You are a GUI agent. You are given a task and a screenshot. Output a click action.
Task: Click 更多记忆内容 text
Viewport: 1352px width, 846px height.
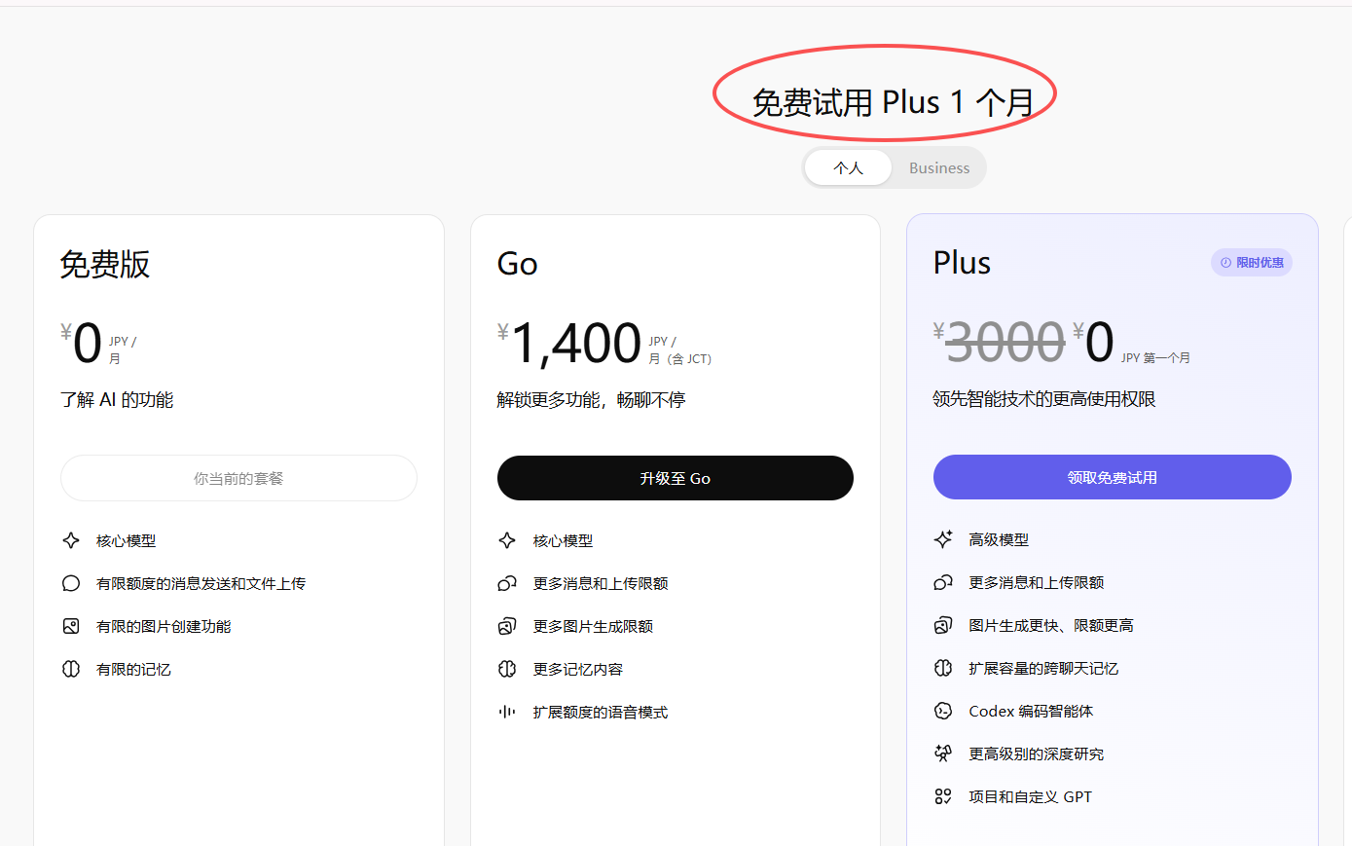click(578, 669)
